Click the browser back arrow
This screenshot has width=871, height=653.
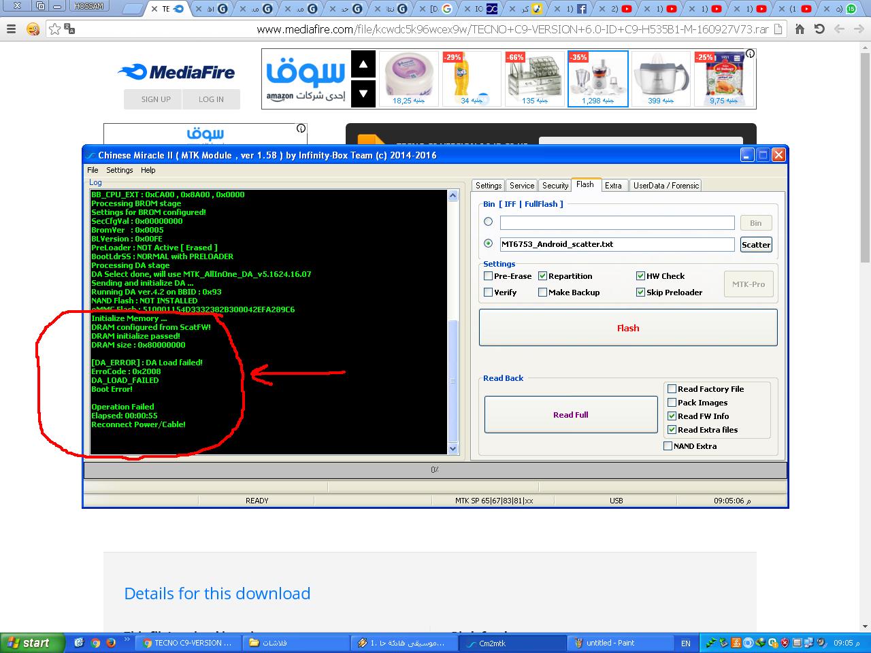(840, 29)
